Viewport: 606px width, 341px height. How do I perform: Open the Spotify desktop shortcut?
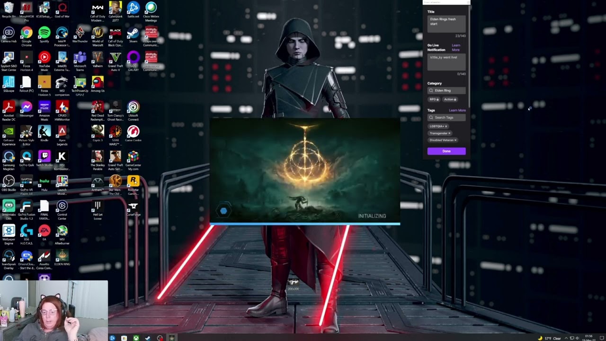[x=44, y=35]
